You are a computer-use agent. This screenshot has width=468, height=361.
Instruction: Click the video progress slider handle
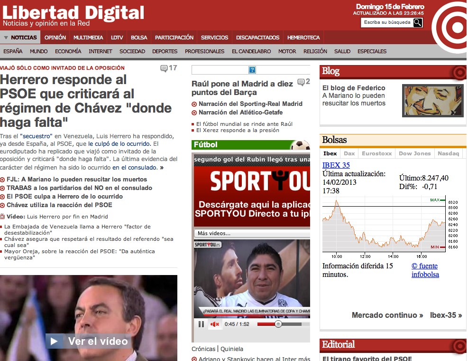278,324
